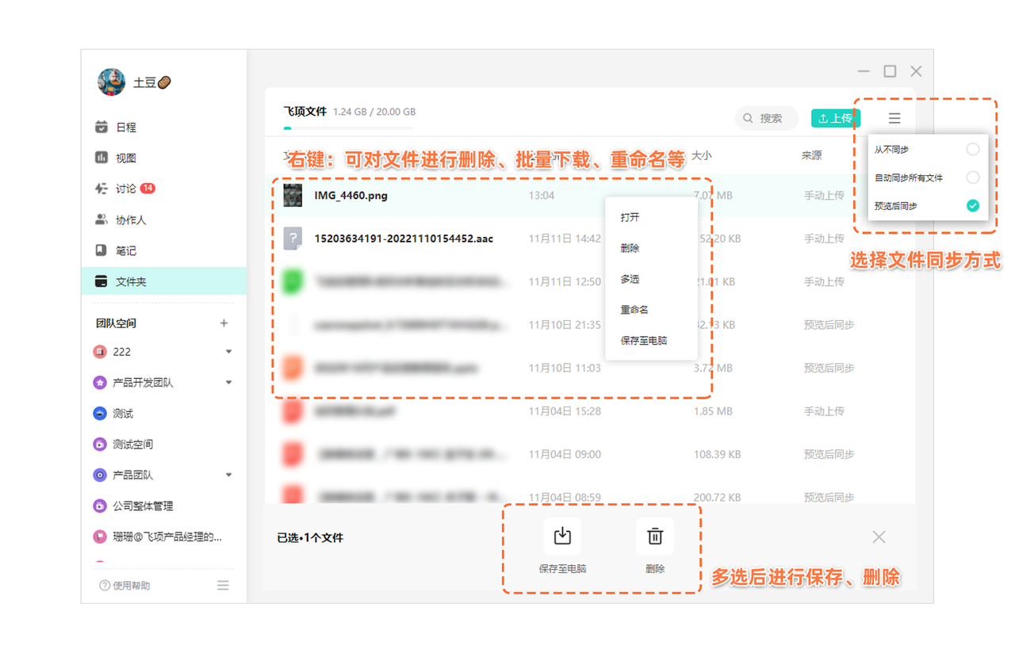The image size is (1015, 653).
Task: Open the 笔记 notes icon
Action: coord(101,250)
